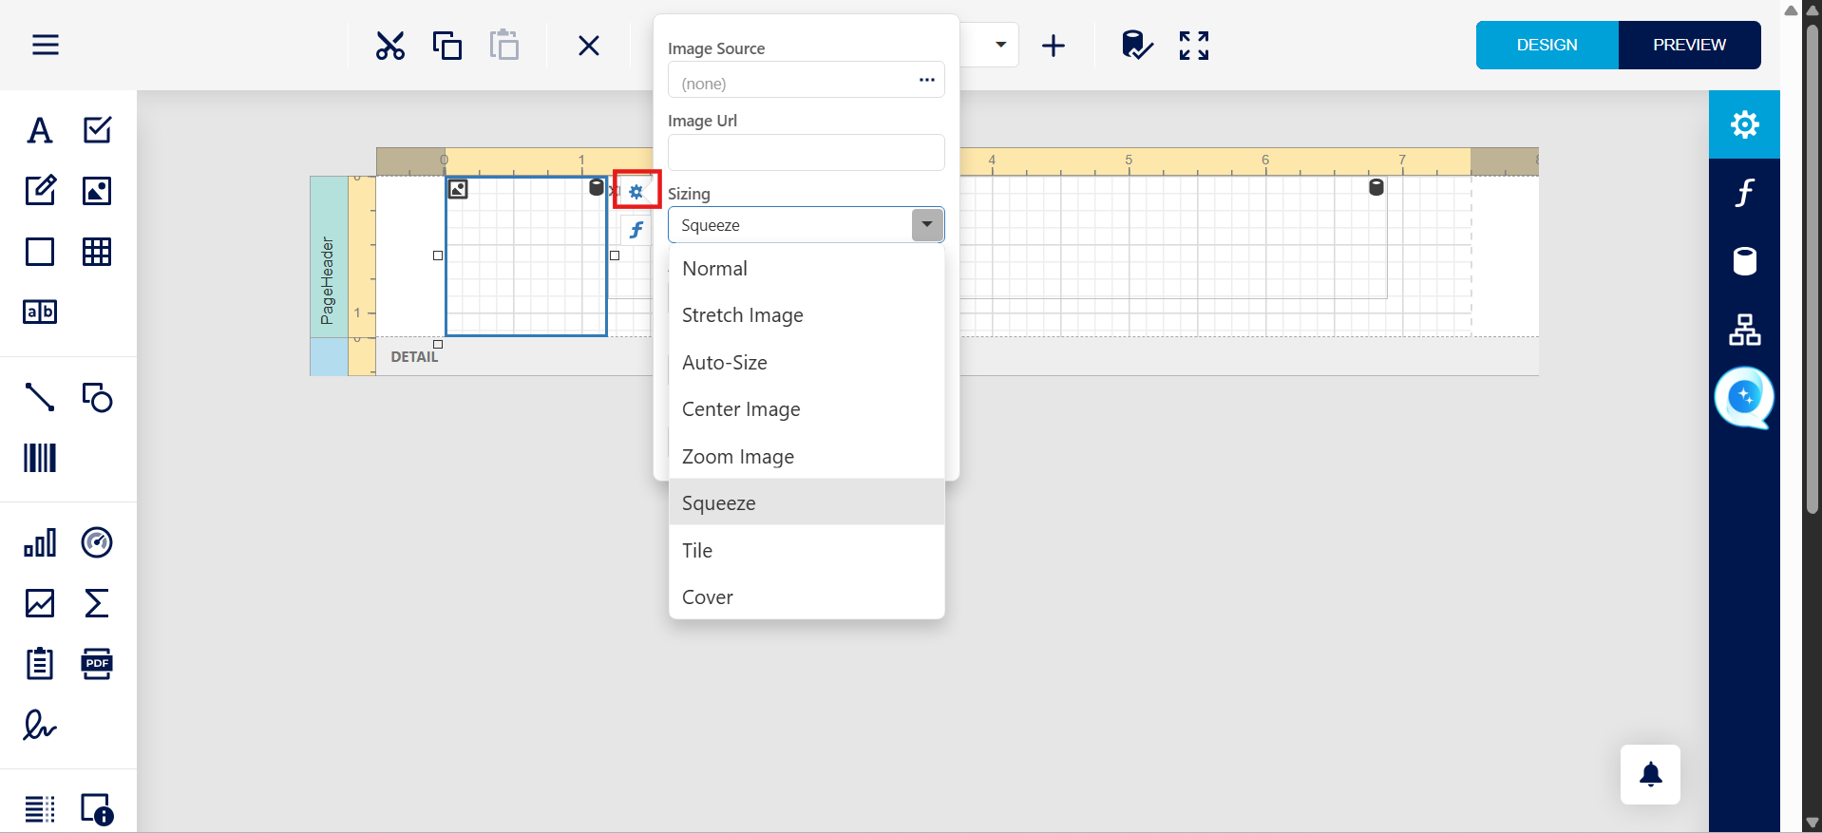Screen dimensions: 1822x833
Task: Choose Stretch Image from Sizing list
Action: 742,315
